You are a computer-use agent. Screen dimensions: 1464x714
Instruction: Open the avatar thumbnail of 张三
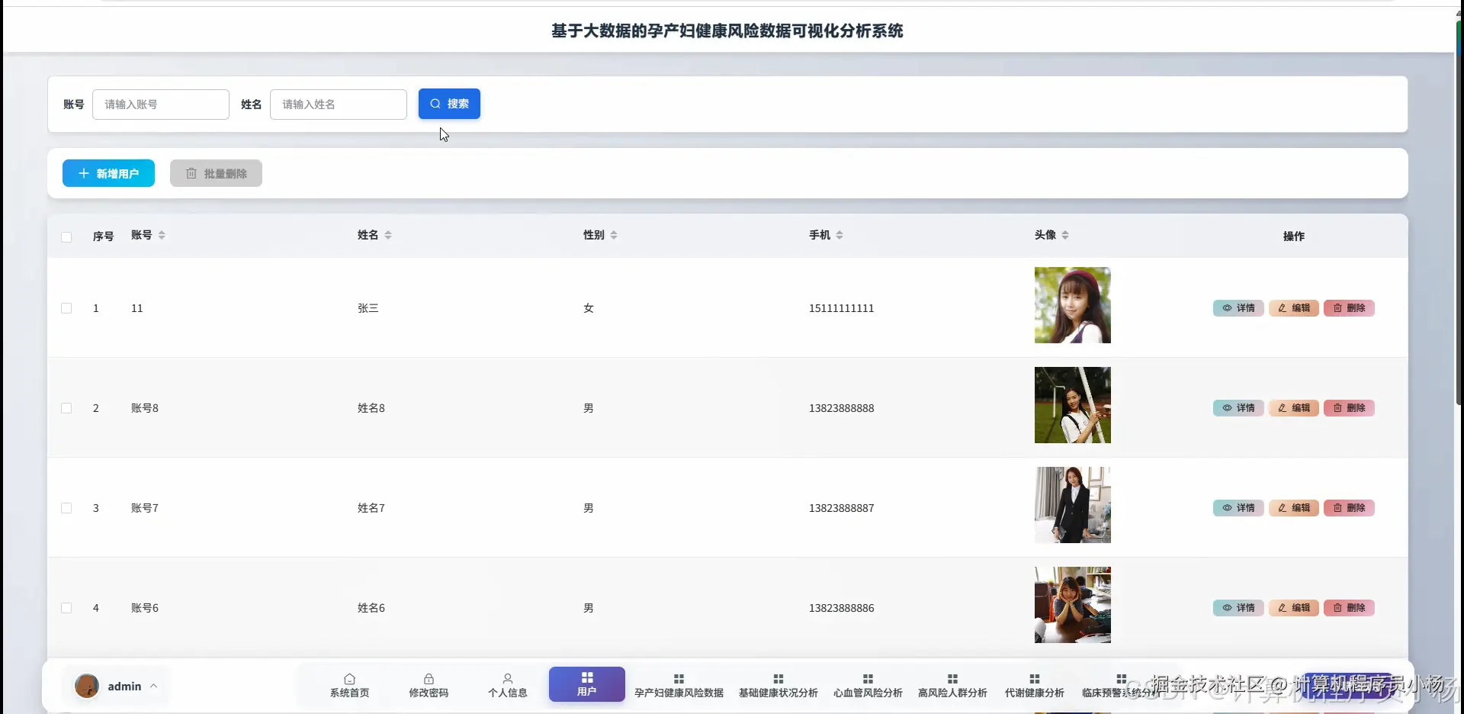[1073, 305]
